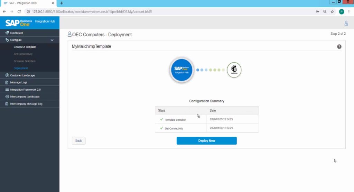The height and width of the screenshot is (192, 354).
Task: Click the Back button
Action: coord(78,141)
